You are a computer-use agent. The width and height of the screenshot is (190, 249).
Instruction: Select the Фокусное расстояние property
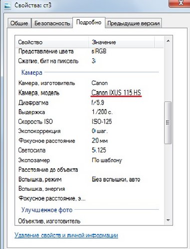47,141
